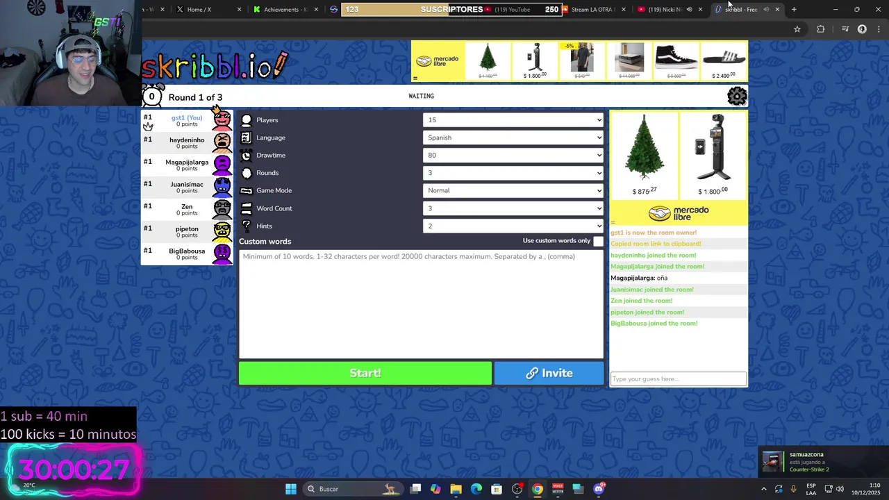889x500 pixels.
Task: Open the skribbl.io settings gear icon
Action: tap(737, 96)
